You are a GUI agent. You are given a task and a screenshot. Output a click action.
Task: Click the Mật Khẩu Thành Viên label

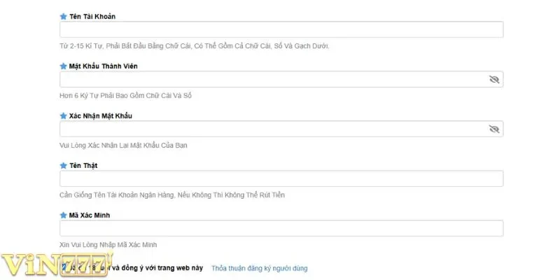[x=98, y=66]
